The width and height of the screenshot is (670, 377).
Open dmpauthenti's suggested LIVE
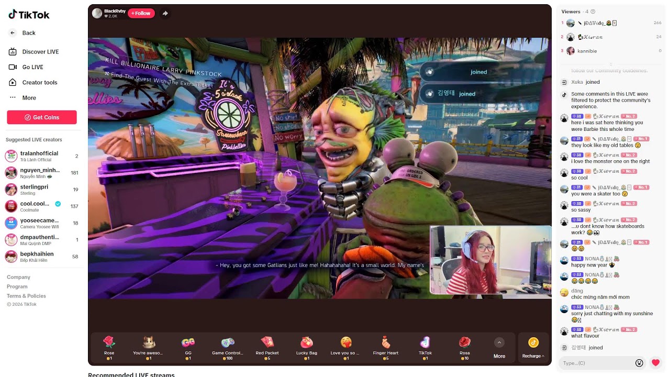[x=42, y=240]
